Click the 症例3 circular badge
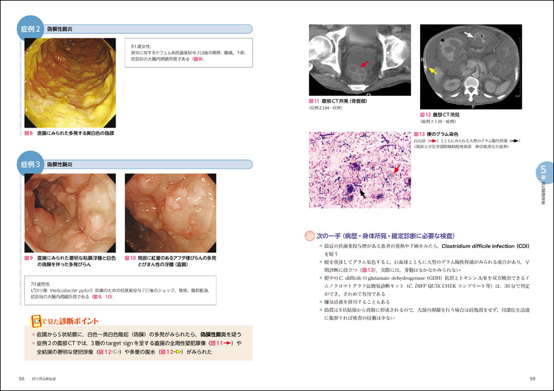Screen dimensions: 554x391 click(x=30, y=165)
